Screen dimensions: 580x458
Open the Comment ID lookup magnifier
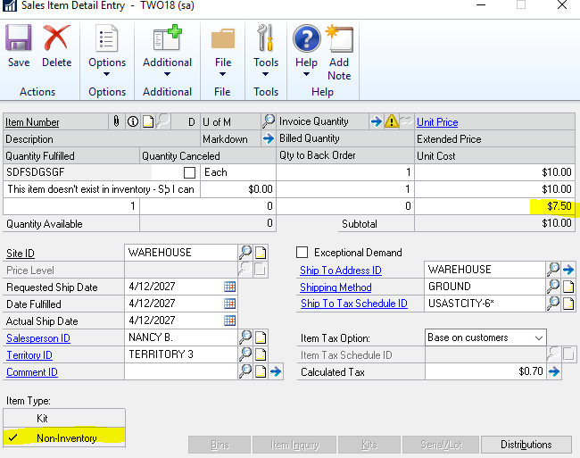point(244,371)
